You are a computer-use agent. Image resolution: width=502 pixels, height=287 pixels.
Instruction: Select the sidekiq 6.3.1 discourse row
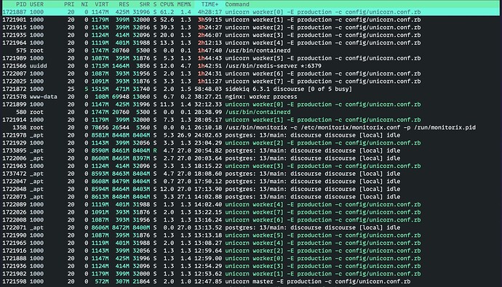(x=251, y=89)
